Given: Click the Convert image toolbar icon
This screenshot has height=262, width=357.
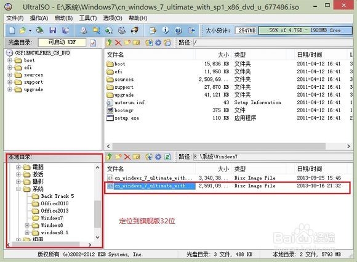Looking at the screenshot, I should [x=96, y=30].
